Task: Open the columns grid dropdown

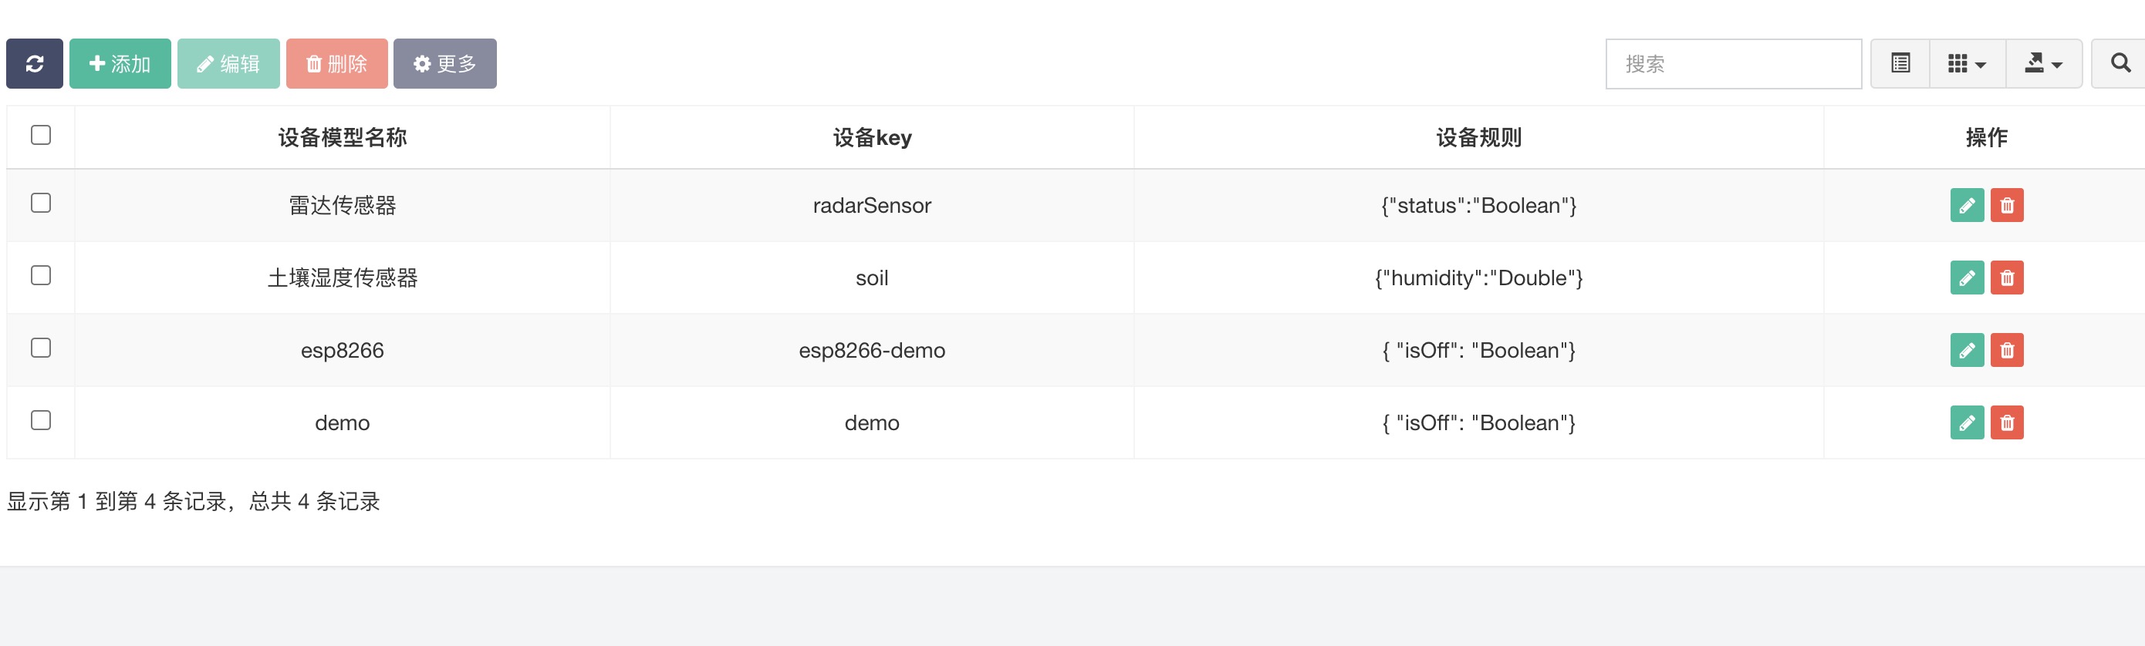Action: click(x=1968, y=63)
